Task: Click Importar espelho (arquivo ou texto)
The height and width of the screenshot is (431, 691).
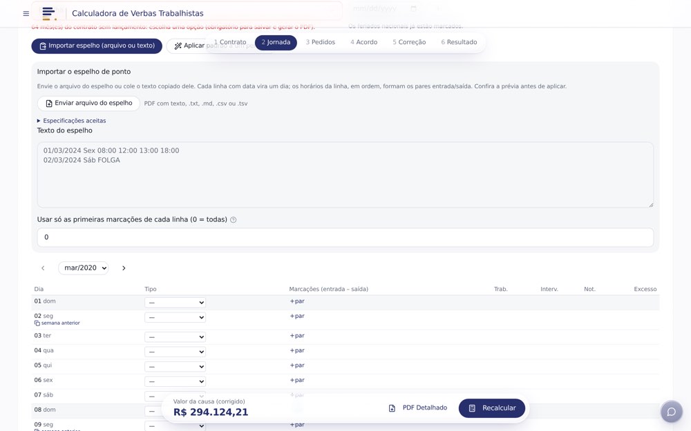Action: pos(97,46)
